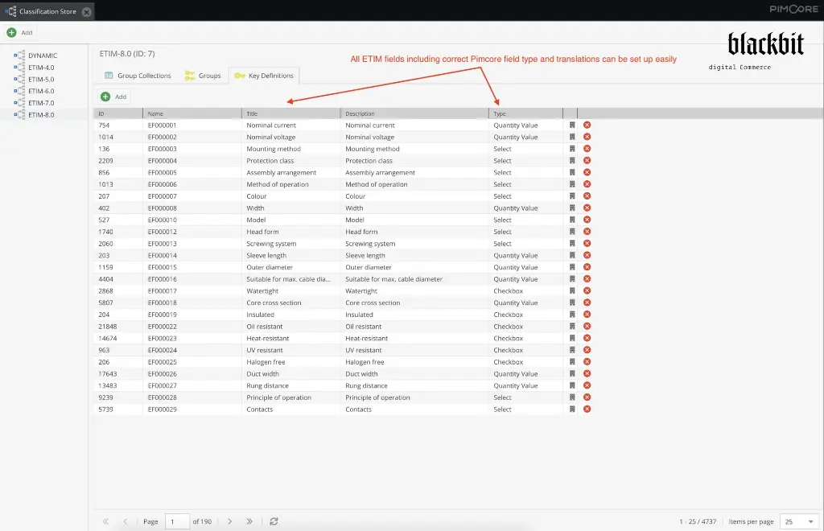Viewport: 824px width, 531px height.
Task: Add a new key definition
Action: pyautogui.click(x=114, y=97)
